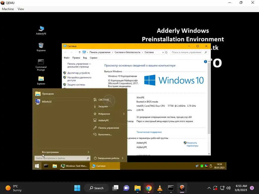Switch to Windows Task Manager taskbar button
This screenshot has height=194, width=259.
(74, 166)
